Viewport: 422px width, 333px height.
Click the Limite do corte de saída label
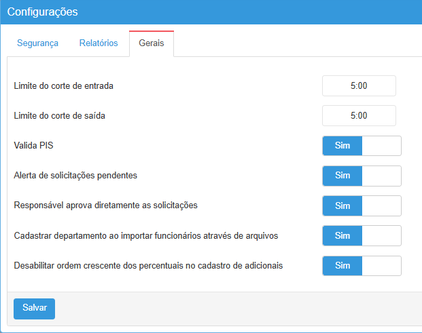click(60, 116)
